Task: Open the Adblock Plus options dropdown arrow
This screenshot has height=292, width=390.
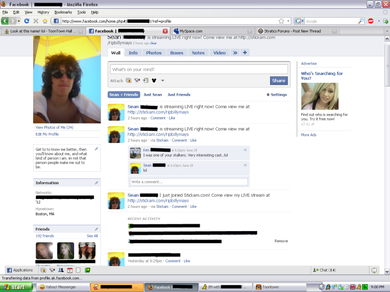Action: click(x=379, y=21)
